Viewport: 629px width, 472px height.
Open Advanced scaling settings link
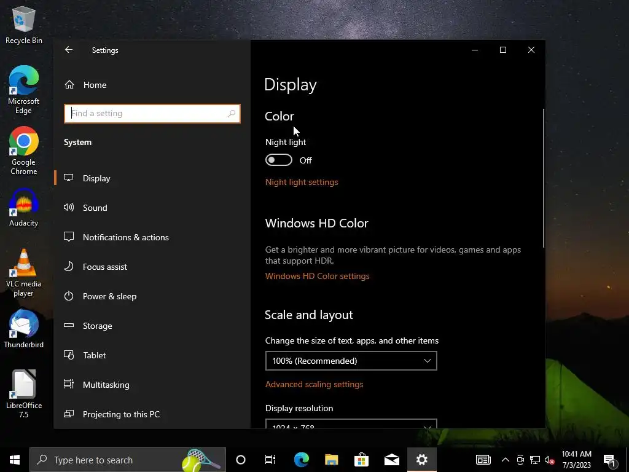pos(314,384)
